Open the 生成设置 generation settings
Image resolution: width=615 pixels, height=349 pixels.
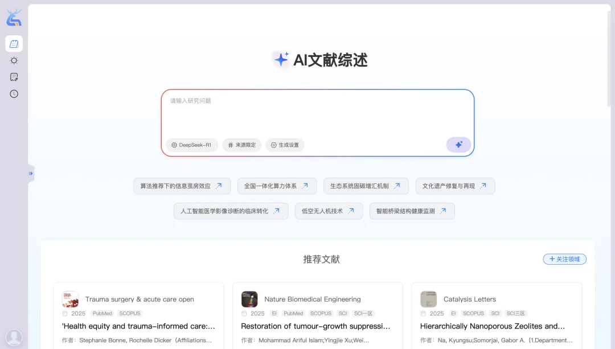pos(285,145)
